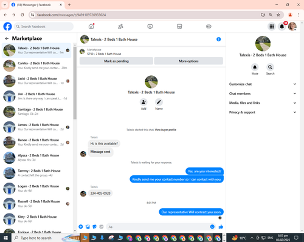Image resolution: width=304 pixels, height=242 pixels.
Task: Open the Russell conversation
Action: click(36, 204)
